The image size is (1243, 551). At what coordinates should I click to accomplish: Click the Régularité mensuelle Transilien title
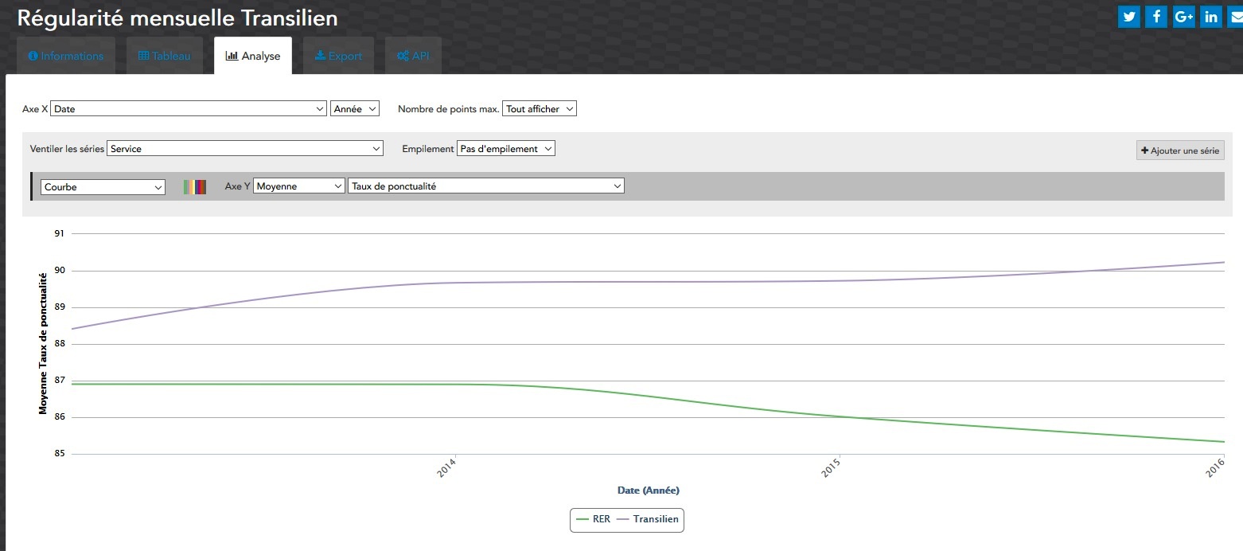click(177, 18)
